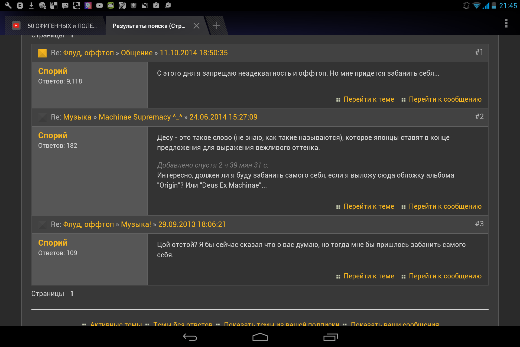Click the grey post icon of message #3
The width and height of the screenshot is (520, 347).
coord(42,224)
